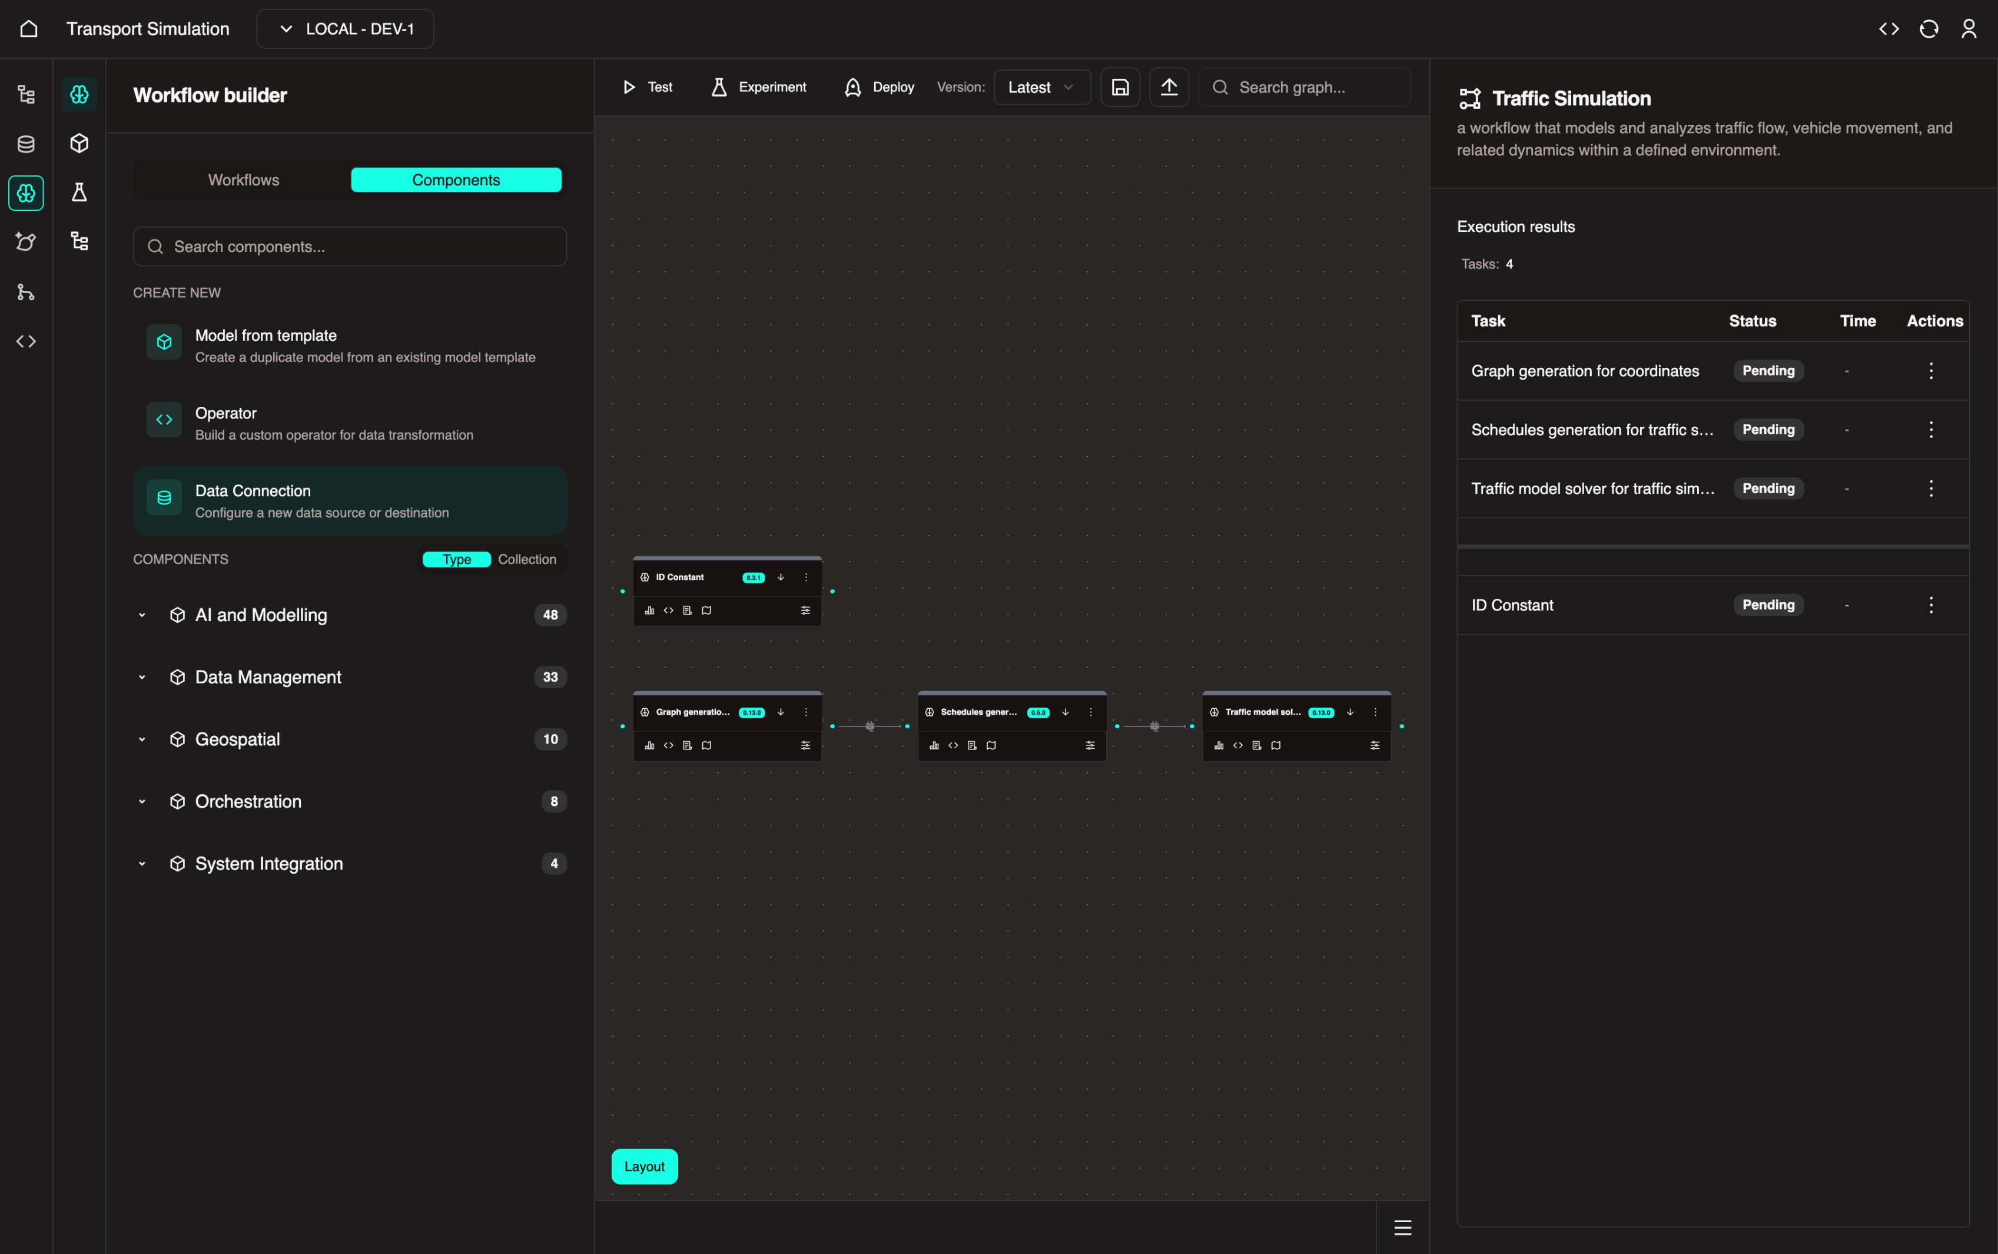Click the Graph generation for coordinates task name
The height and width of the screenshot is (1254, 1998).
click(x=1584, y=371)
